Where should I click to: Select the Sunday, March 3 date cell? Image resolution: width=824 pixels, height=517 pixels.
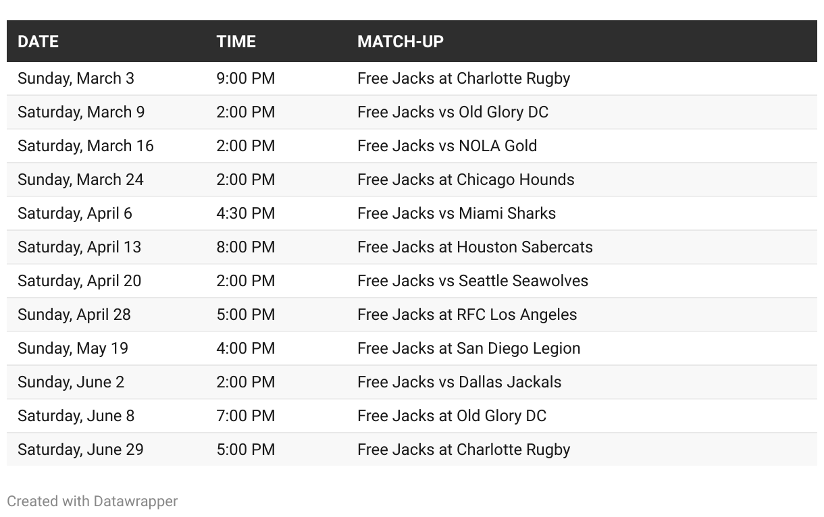coord(76,78)
